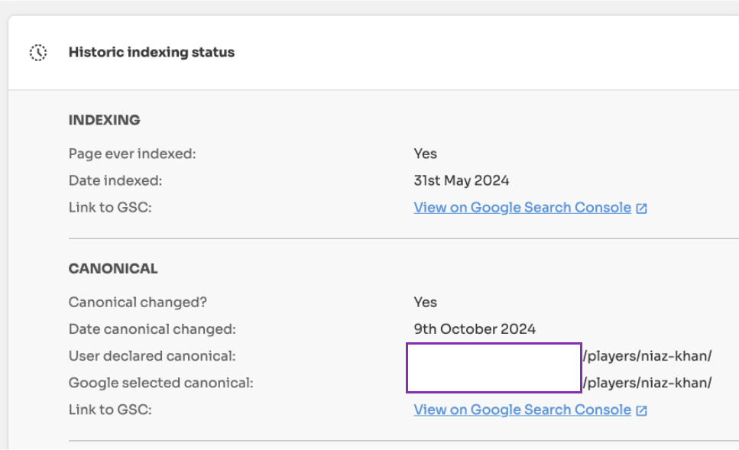The height and width of the screenshot is (450, 739).
Task: Select the INDEXING section heading
Action: [x=105, y=120]
